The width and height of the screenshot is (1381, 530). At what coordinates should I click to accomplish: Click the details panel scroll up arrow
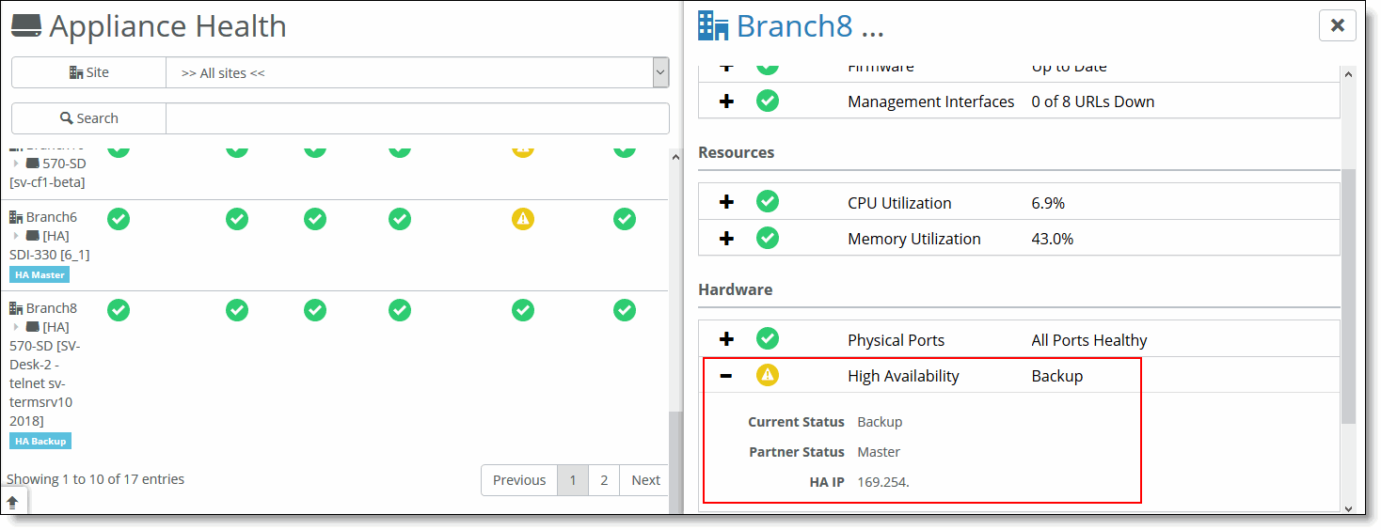(x=1348, y=74)
